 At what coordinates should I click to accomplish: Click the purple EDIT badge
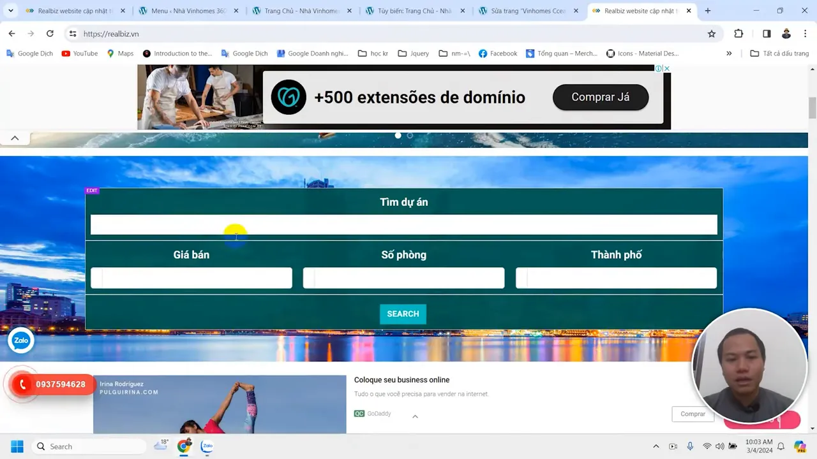click(x=92, y=191)
